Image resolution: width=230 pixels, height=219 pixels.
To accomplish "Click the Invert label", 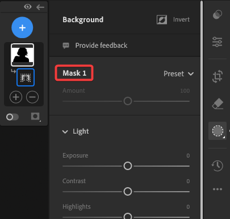I will point(181,19).
